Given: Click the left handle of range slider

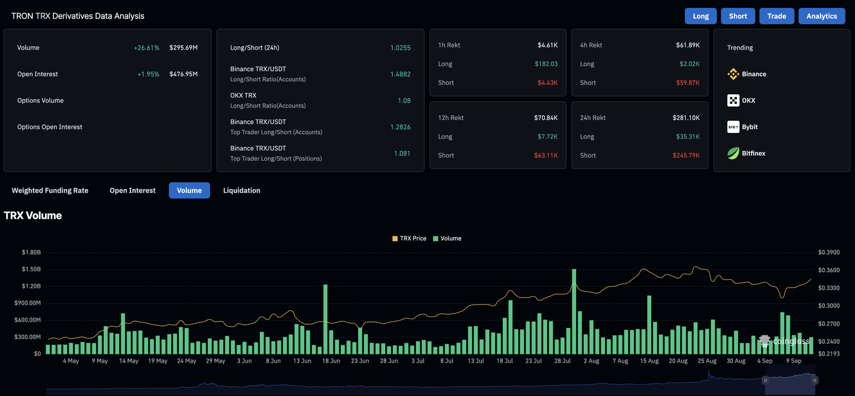Looking at the screenshot, I should click(x=765, y=380).
